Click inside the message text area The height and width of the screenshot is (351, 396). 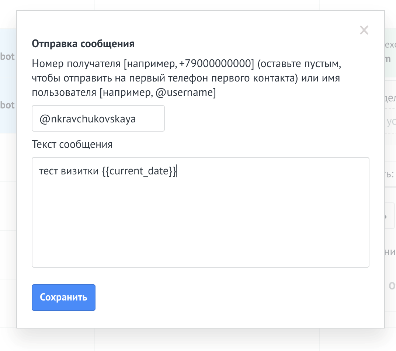(200, 212)
